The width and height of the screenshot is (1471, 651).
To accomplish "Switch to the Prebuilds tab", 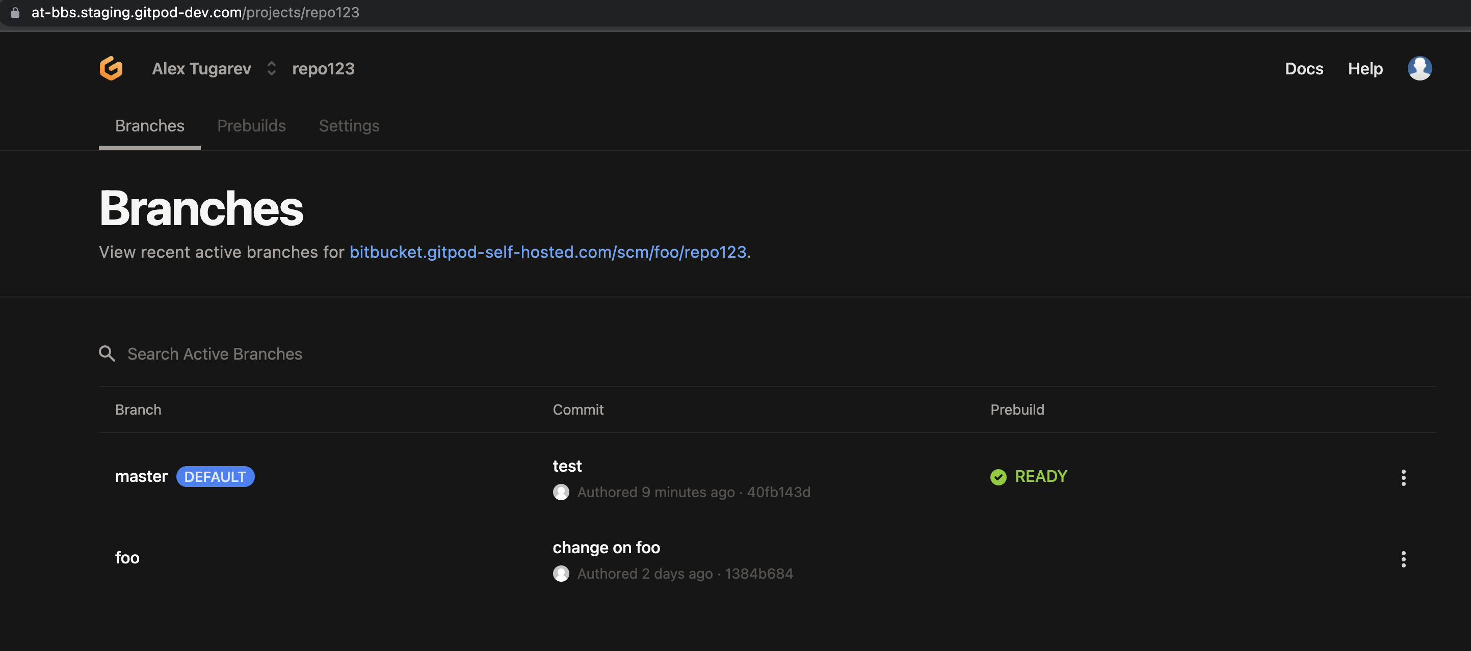I will coord(251,125).
